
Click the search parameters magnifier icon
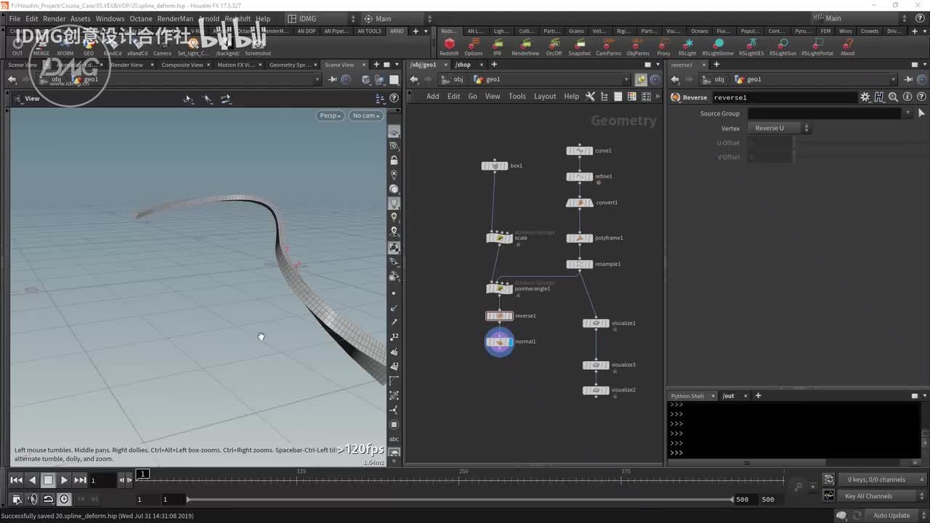pyautogui.click(x=893, y=97)
